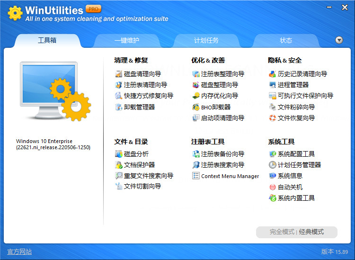Open 历史记录清理向导 label
The height and width of the screenshot is (260, 355).
(x=302, y=74)
